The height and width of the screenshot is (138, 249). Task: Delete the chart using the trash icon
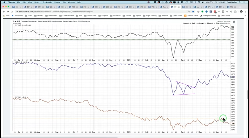click(234, 22)
